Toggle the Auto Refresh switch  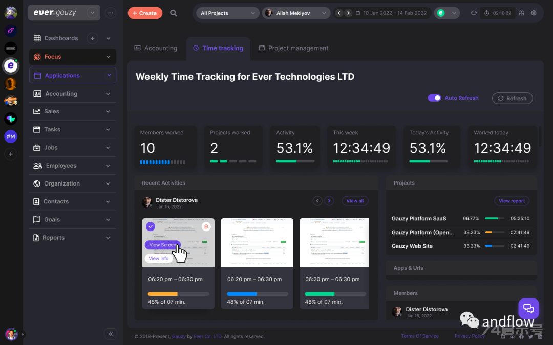[434, 98]
